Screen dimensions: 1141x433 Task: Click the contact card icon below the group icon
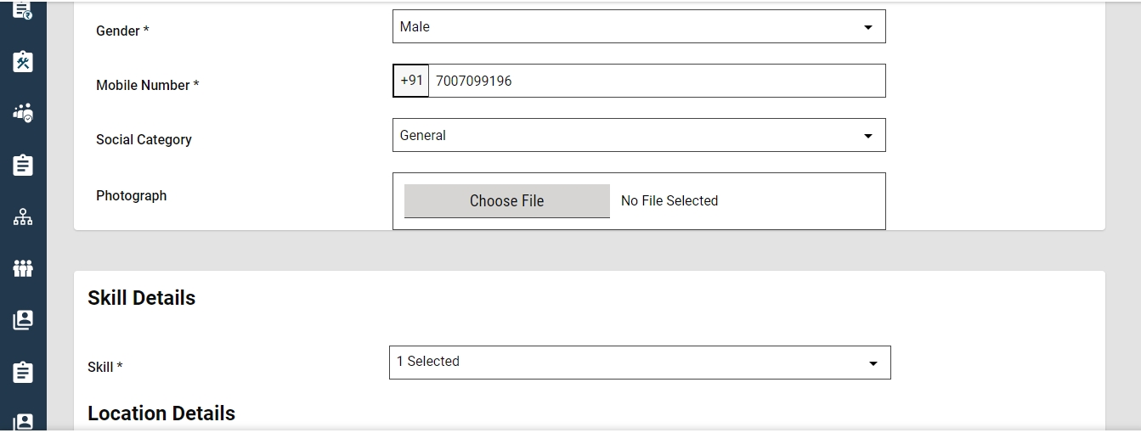23,320
